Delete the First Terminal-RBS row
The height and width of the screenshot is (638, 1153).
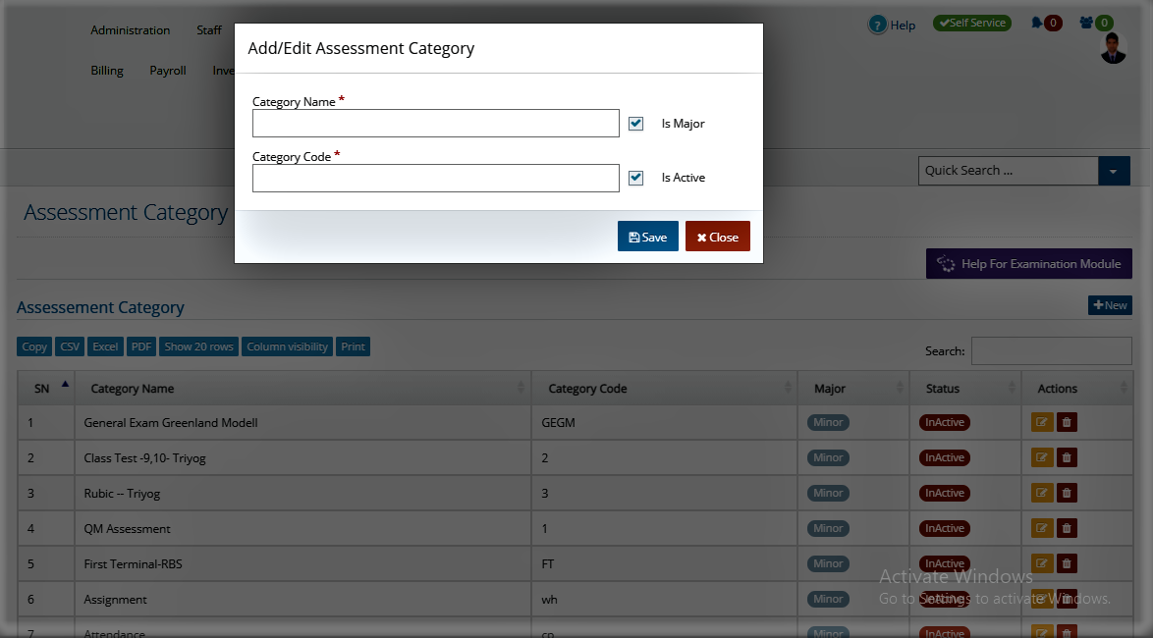[x=1067, y=563]
